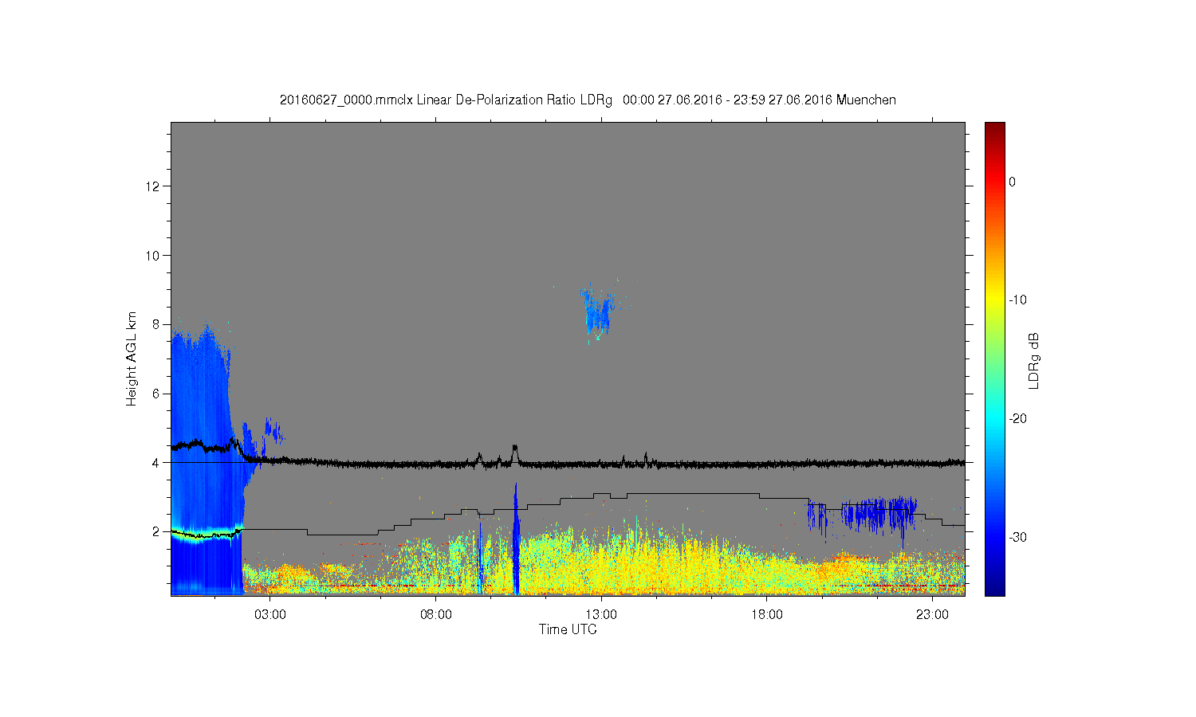
Task: Click the 18:00 time tick label
Action: (766, 615)
